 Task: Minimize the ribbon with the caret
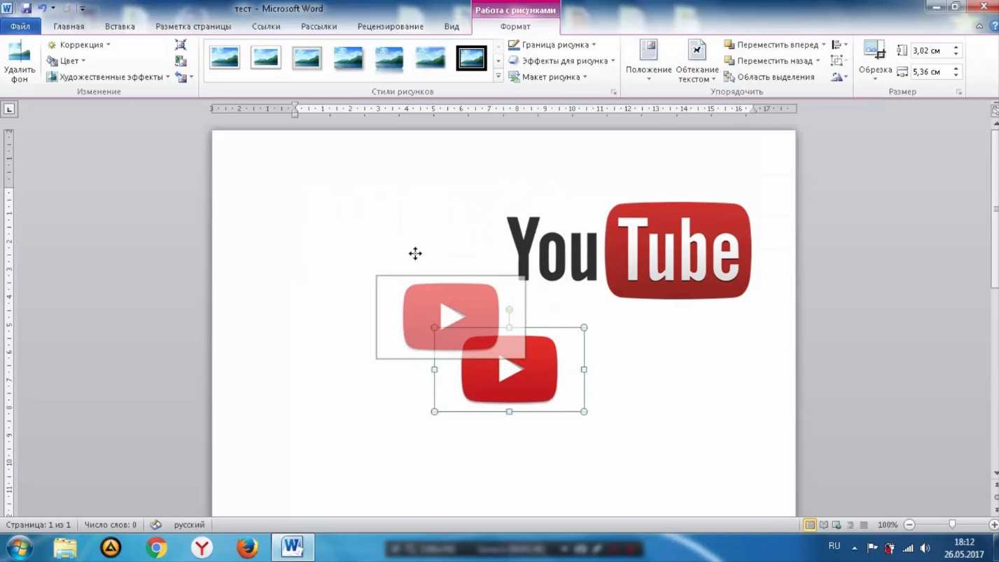pyautogui.click(x=979, y=26)
